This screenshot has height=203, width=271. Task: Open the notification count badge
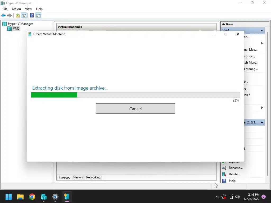click(264, 197)
